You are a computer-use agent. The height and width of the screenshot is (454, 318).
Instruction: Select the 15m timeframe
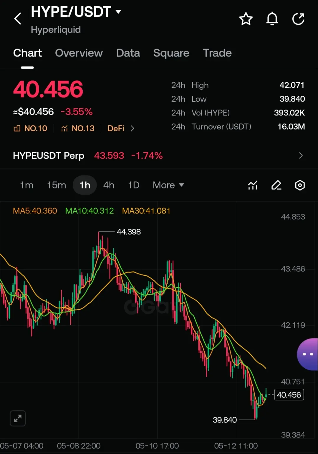(57, 185)
